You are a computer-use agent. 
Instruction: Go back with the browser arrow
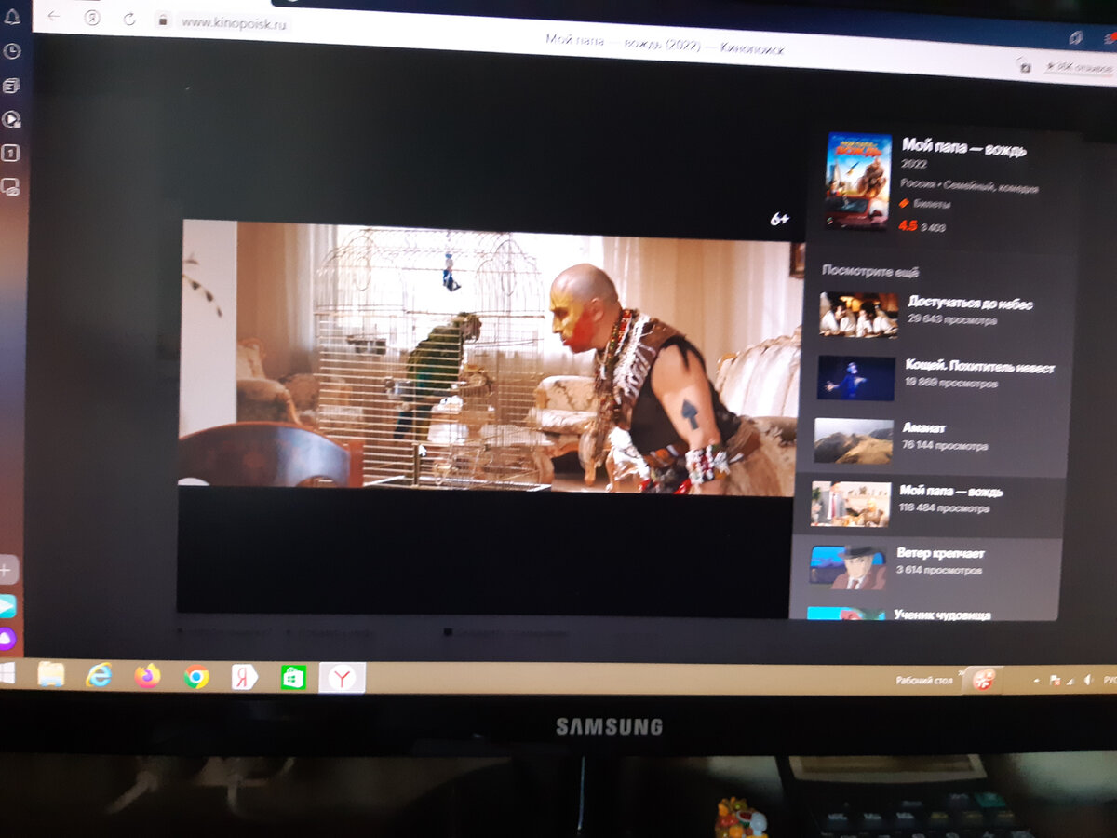coord(54,17)
